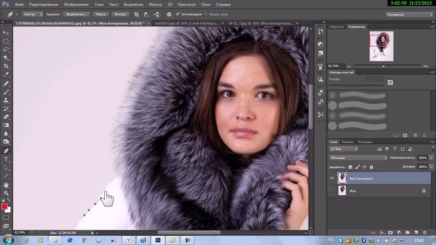Viewport: 436px width, 245px height.
Task: Click the Navigator zoom slider handle
Action: pyautogui.click(x=384, y=67)
